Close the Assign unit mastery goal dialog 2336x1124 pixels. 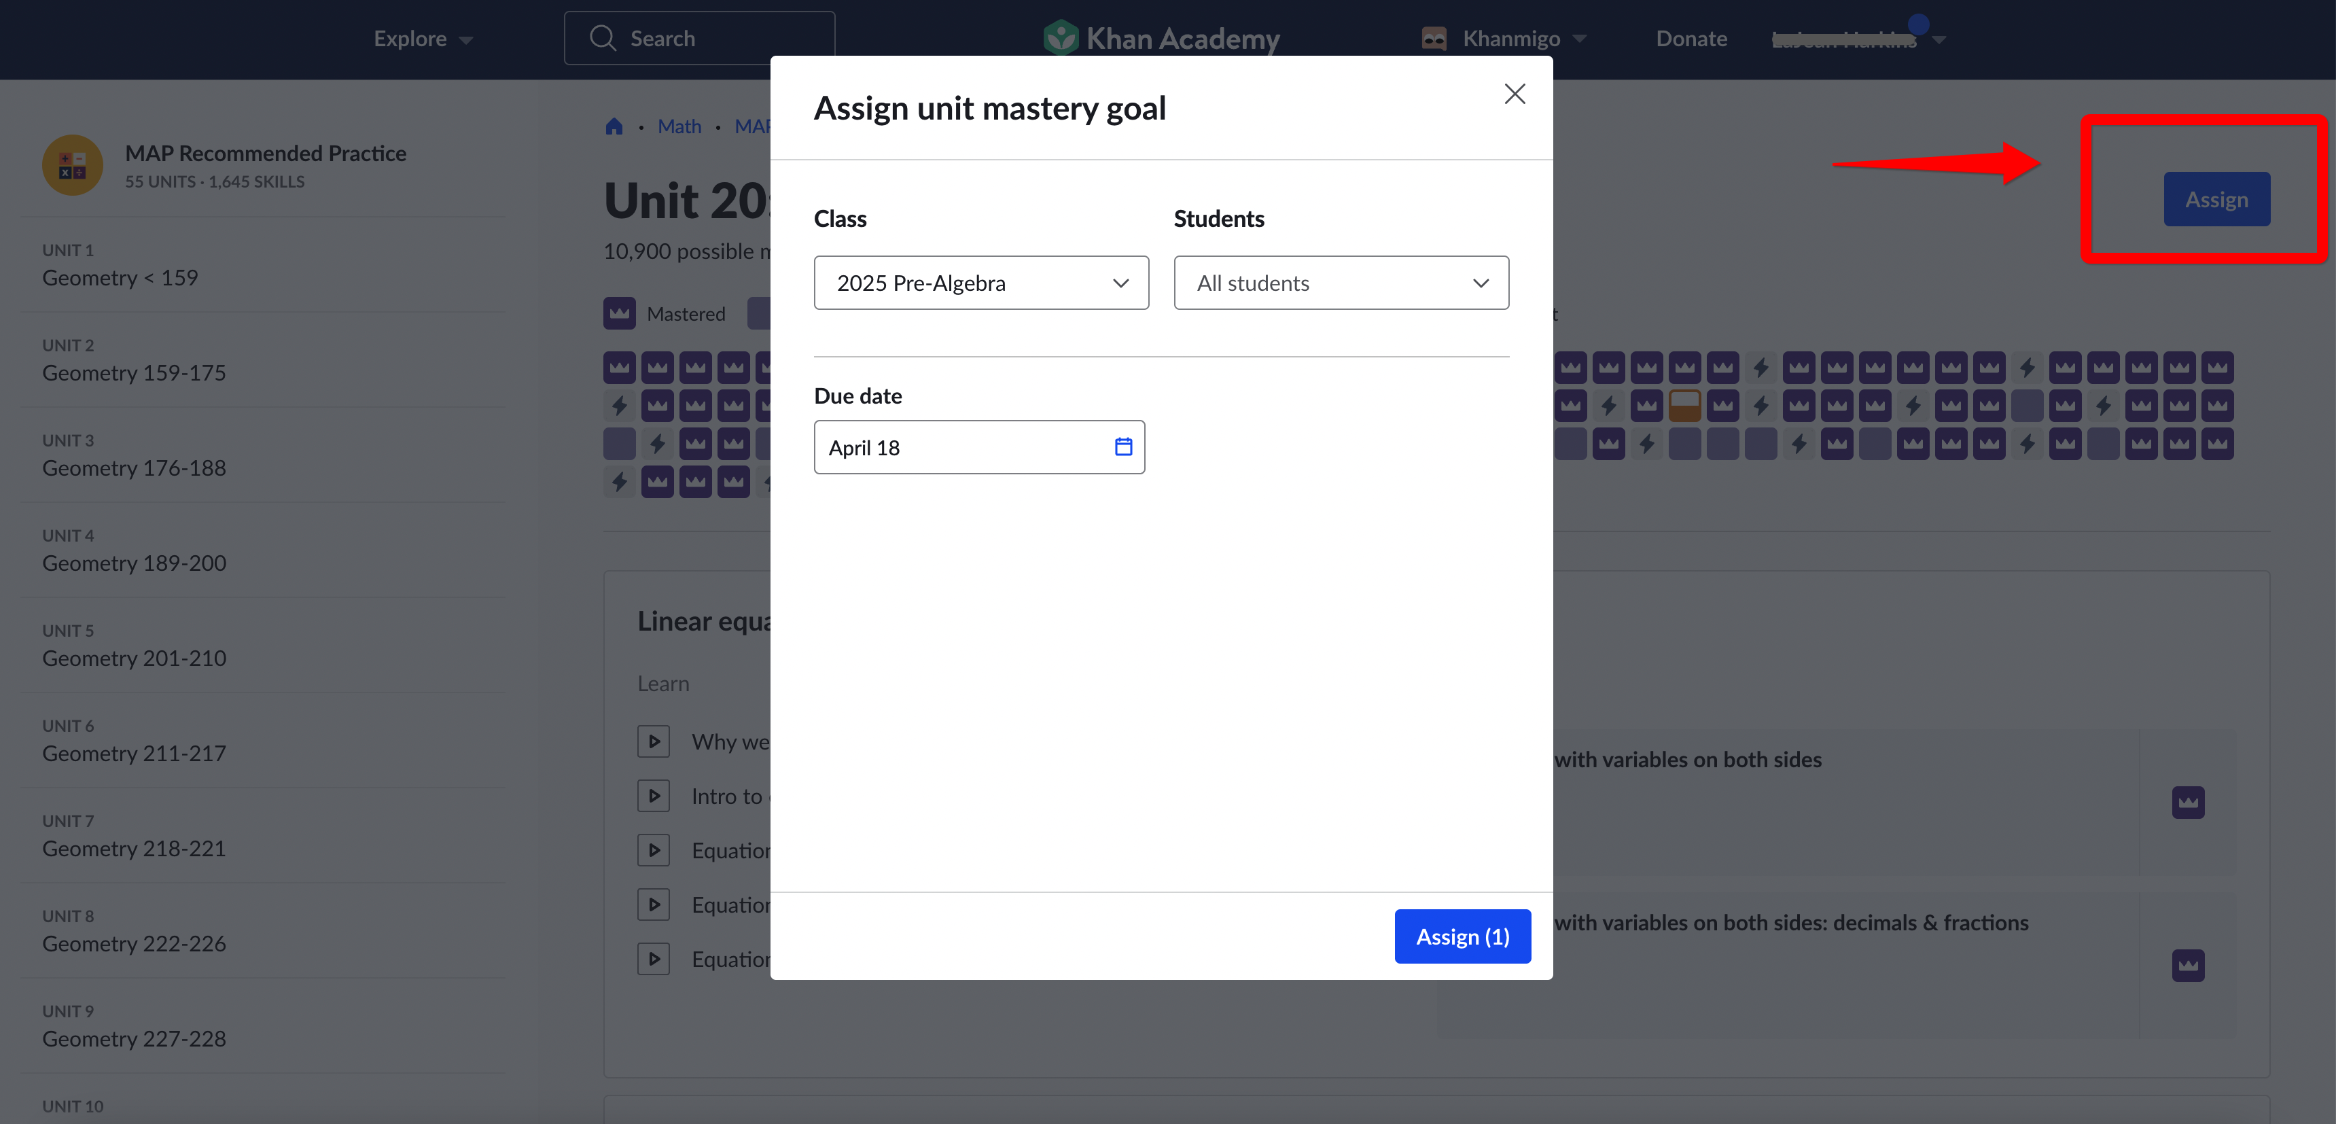pyautogui.click(x=1515, y=93)
